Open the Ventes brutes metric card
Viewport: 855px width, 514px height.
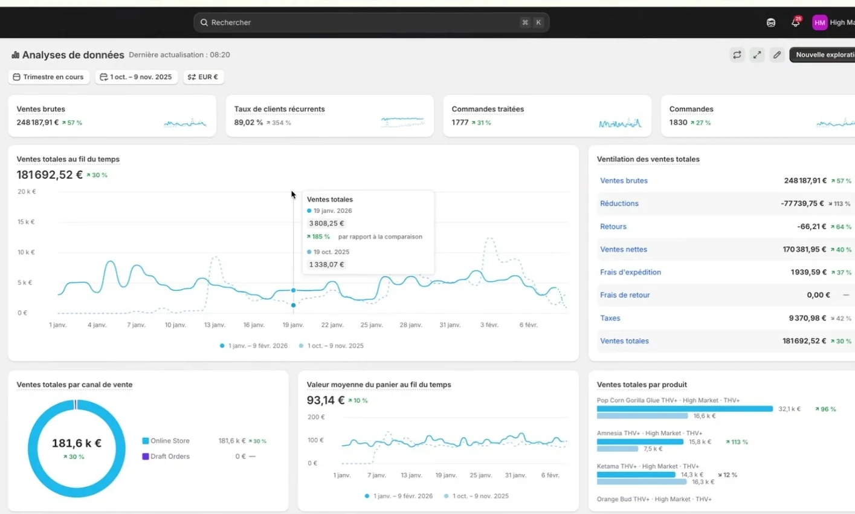click(112, 115)
